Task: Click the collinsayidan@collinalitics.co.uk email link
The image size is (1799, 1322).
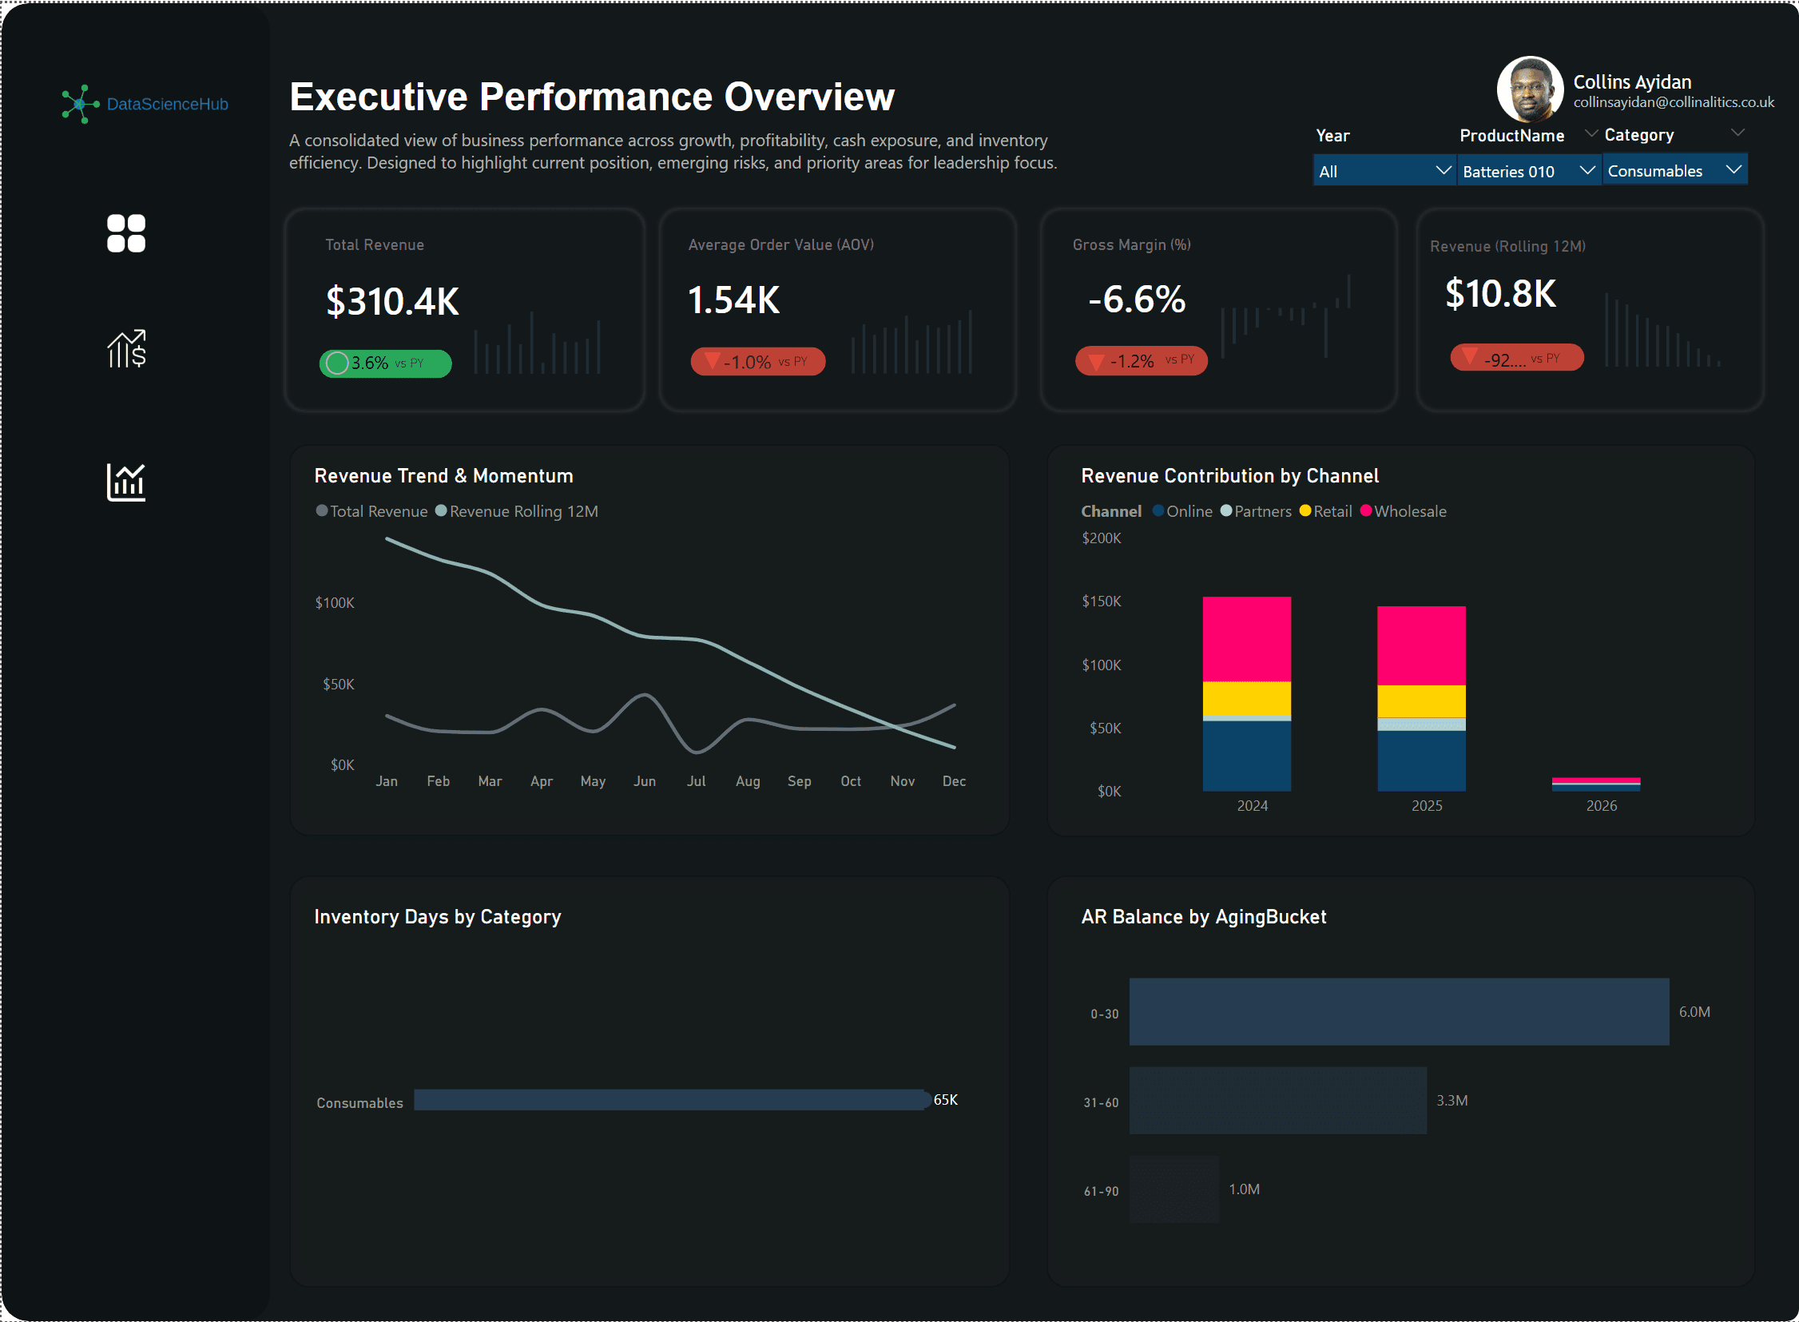Action: 1674,101
